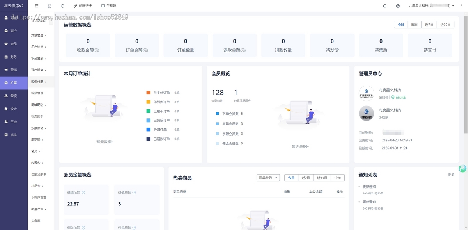Click the 星云程序V2 app title
The image size is (468, 230).
14,6
